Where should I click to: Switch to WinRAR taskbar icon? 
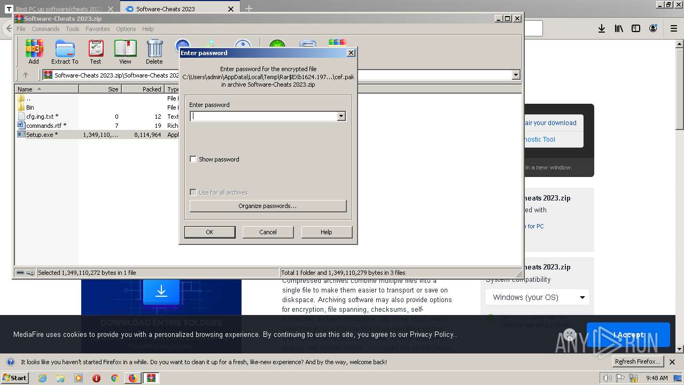tap(152, 378)
